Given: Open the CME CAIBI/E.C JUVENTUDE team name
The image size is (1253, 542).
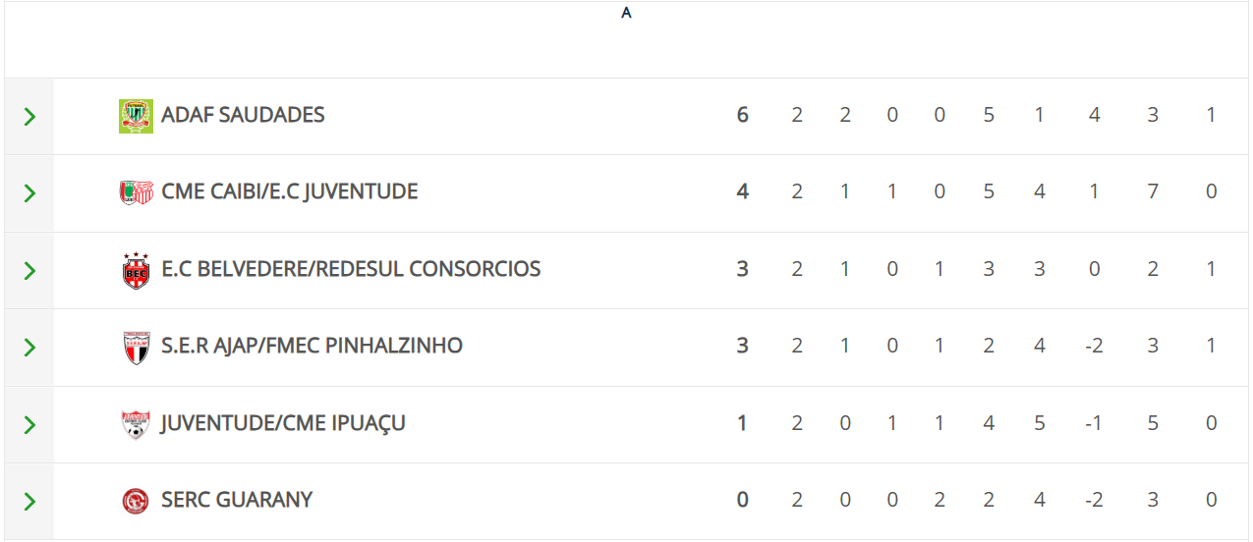Looking at the screenshot, I should (290, 191).
